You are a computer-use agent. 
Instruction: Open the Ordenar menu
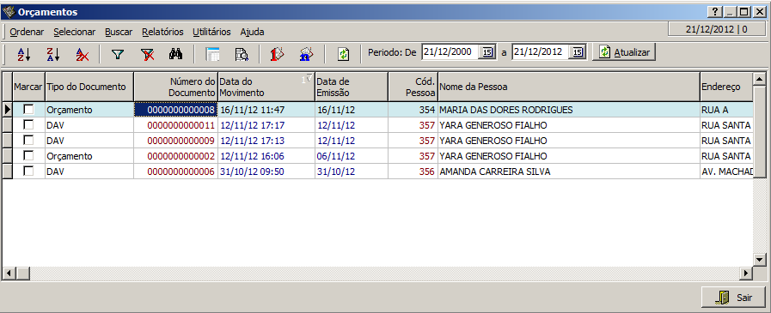(27, 32)
